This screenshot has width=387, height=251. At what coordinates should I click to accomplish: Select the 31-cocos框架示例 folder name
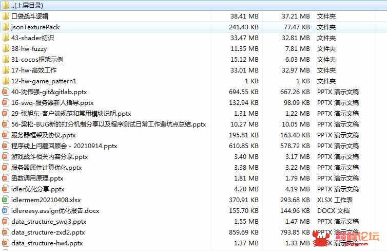(37, 60)
